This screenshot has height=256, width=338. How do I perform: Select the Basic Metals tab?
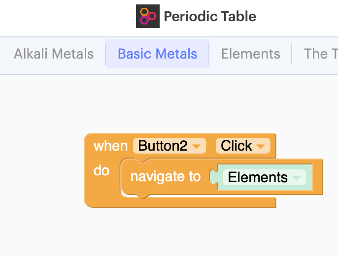(158, 54)
